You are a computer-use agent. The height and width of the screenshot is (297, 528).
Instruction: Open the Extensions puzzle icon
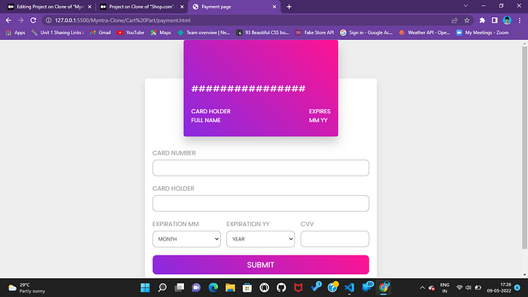(x=482, y=20)
